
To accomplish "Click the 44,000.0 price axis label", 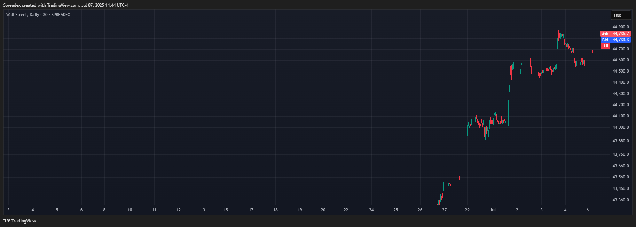I will [621, 127].
